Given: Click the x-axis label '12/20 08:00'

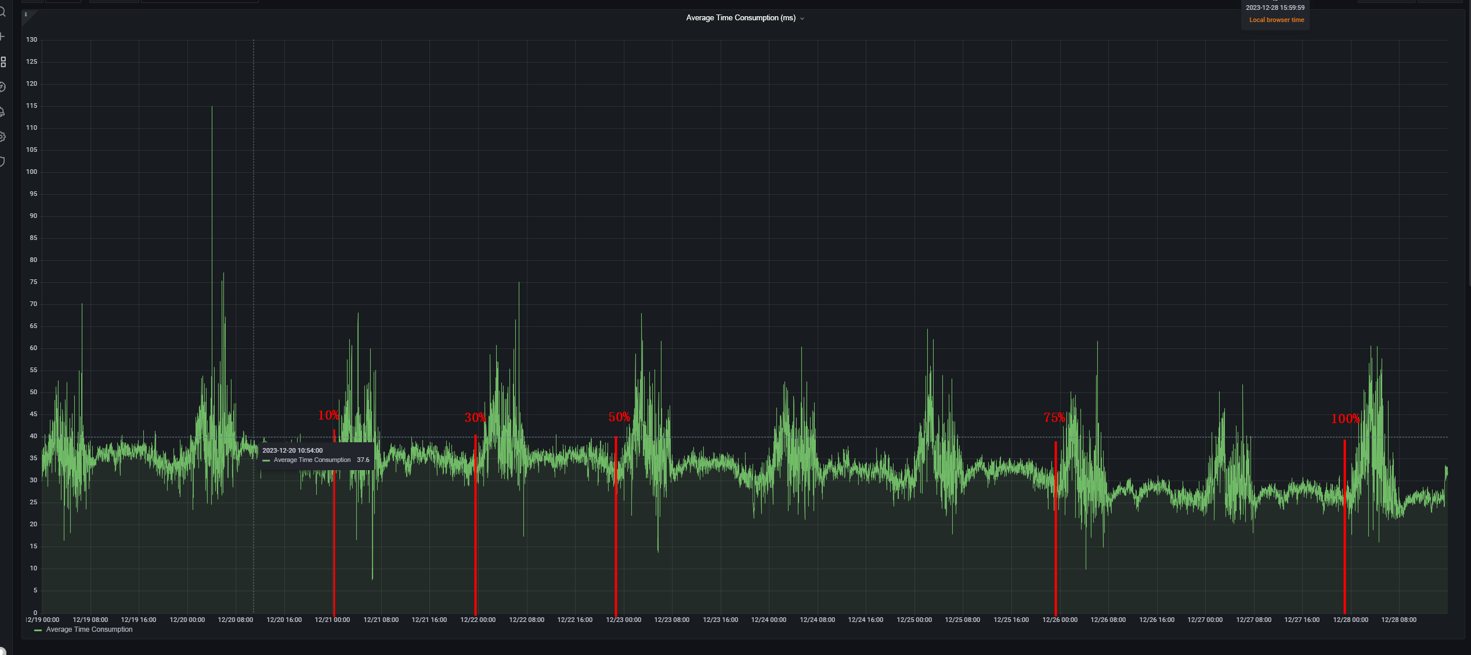Looking at the screenshot, I should click(235, 620).
